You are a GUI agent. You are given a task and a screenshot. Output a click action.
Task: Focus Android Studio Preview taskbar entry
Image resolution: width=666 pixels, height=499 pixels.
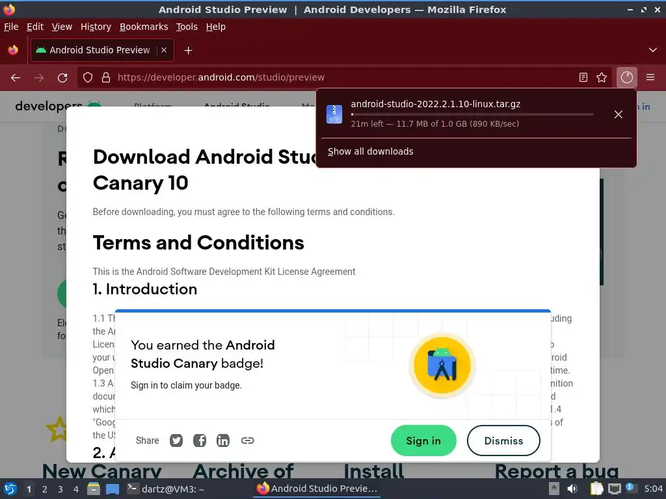[317, 489]
